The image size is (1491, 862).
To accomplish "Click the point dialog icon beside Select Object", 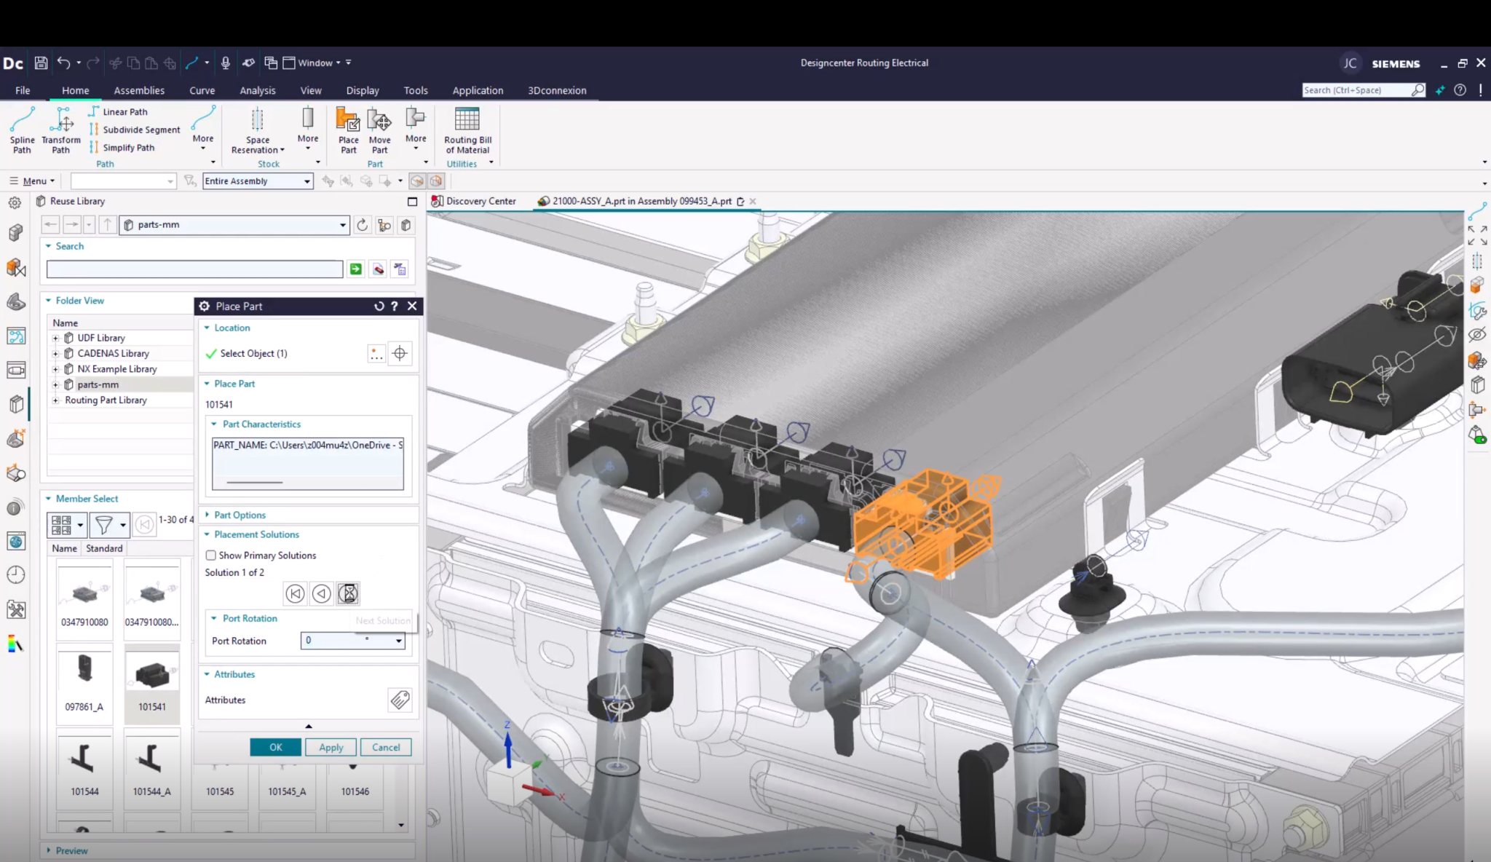I will (376, 354).
